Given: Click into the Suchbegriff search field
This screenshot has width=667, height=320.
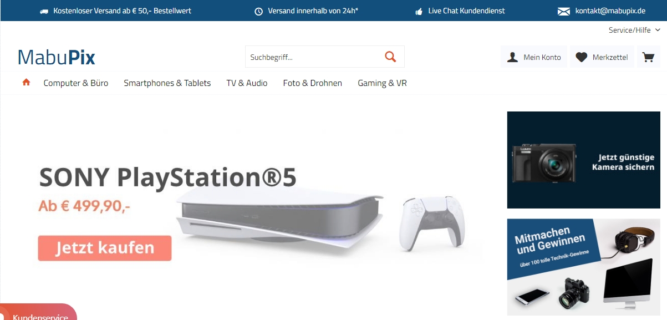Looking at the screenshot, I should (313, 57).
